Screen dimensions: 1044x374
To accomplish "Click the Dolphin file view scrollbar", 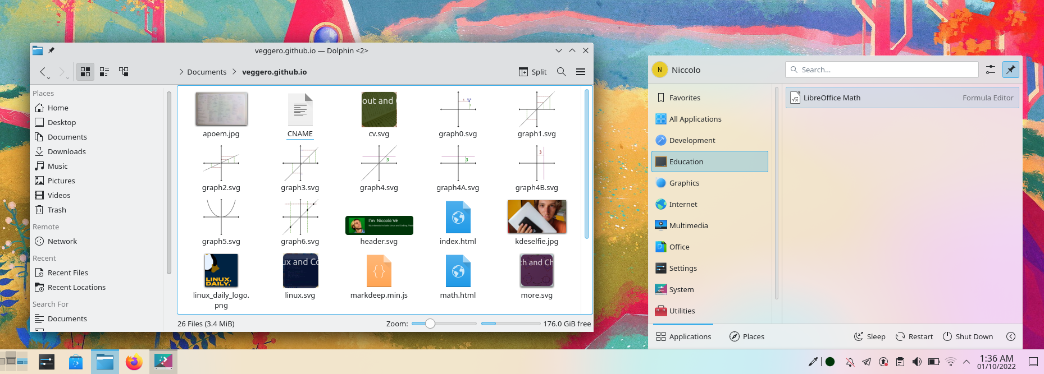I will click(587, 164).
